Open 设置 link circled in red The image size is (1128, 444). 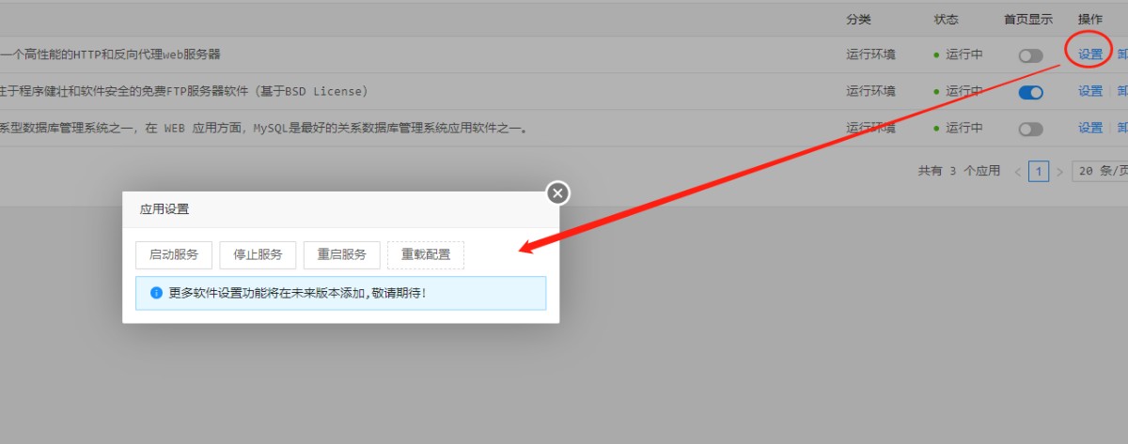point(1090,54)
